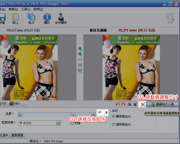Click quality slider left arrow
Viewport: 180px width, 144px height.
tap(20, 115)
